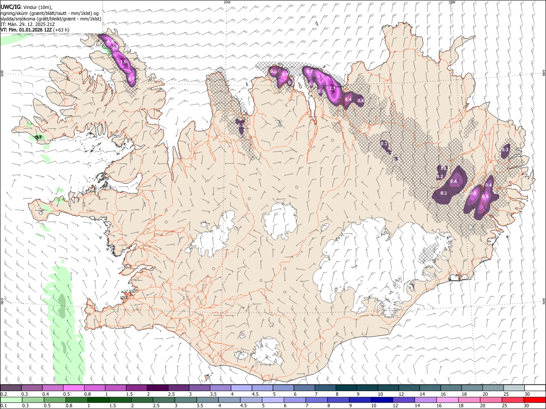Viewport: 546px width, 409px height.
Task: Click the 0.1 label in the lower scale
Action: (x=3, y=406)
